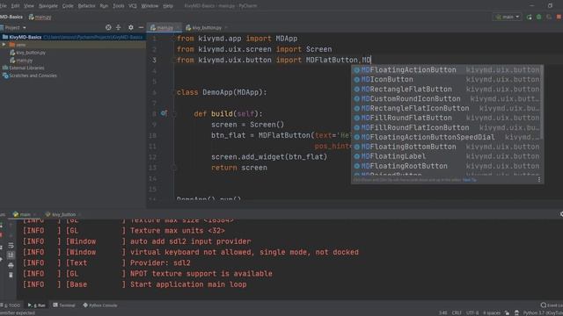This screenshot has height=316, width=563.
Task: Choose MDRectangleFlatIconButton completion suggestion
Action: pyautogui.click(x=446, y=108)
